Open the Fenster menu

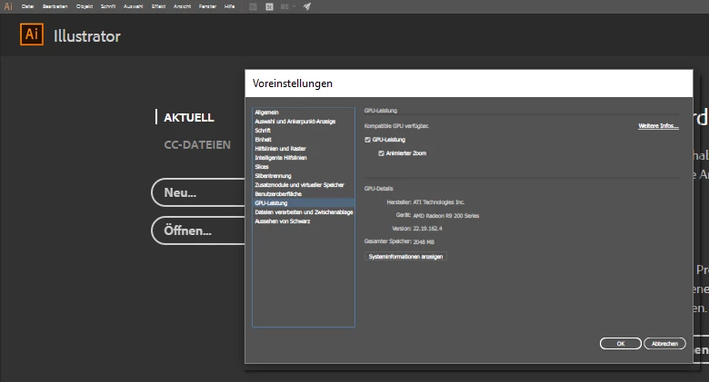(207, 6)
